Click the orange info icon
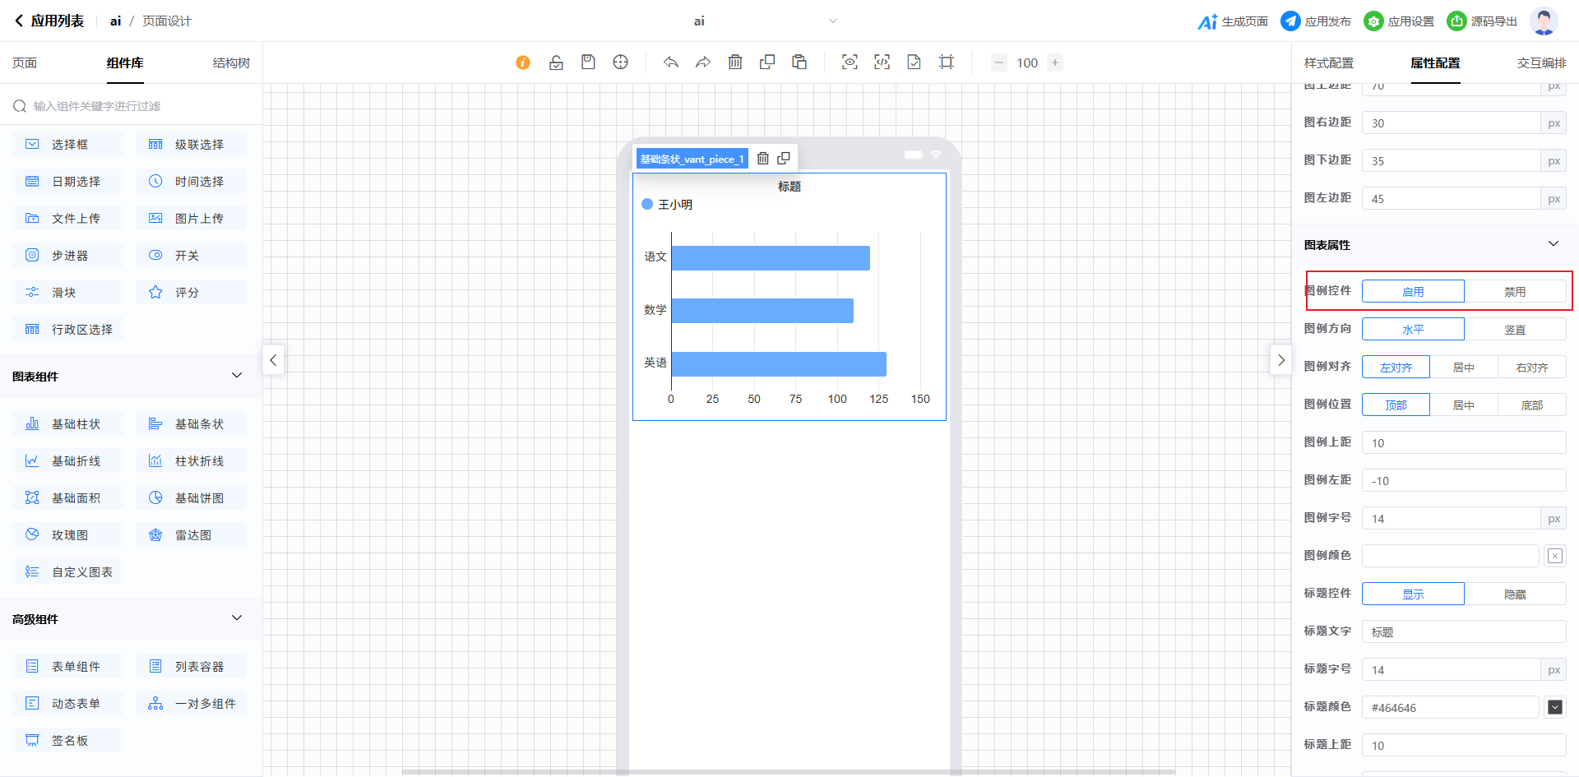Viewport: 1579px width, 777px height. (x=523, y=62)
